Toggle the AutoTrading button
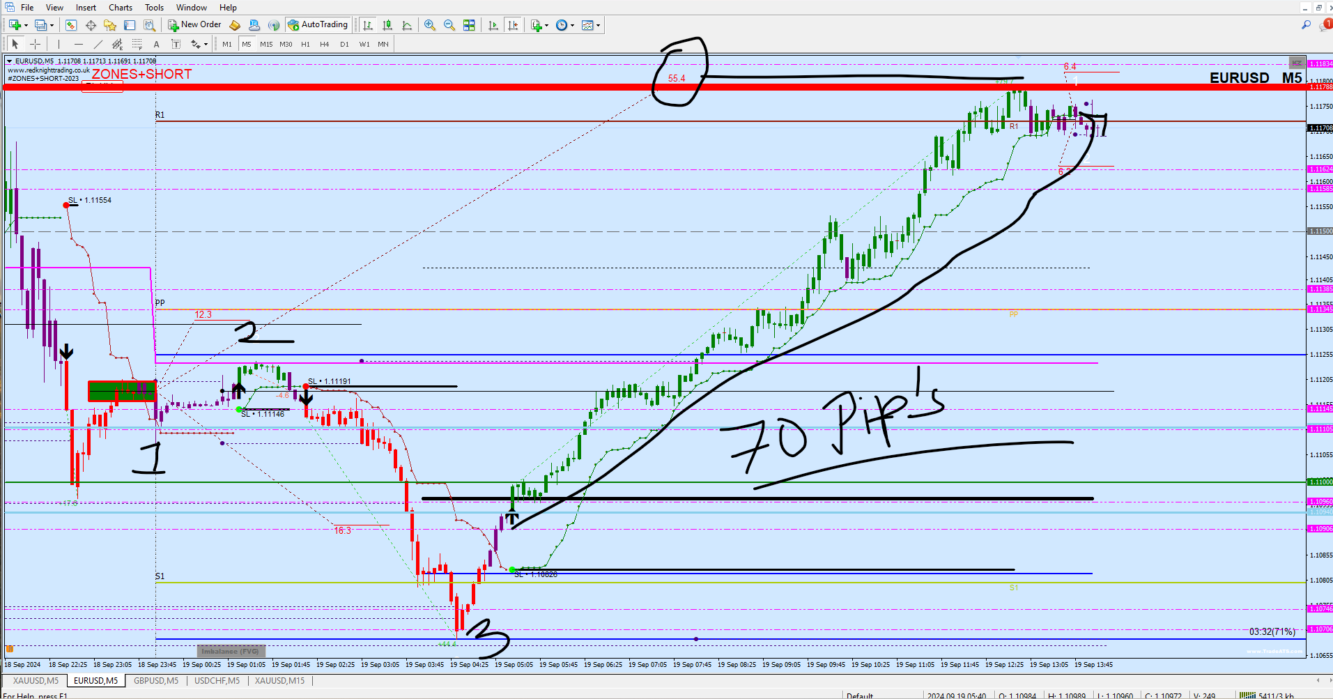 tap(318, 24)
